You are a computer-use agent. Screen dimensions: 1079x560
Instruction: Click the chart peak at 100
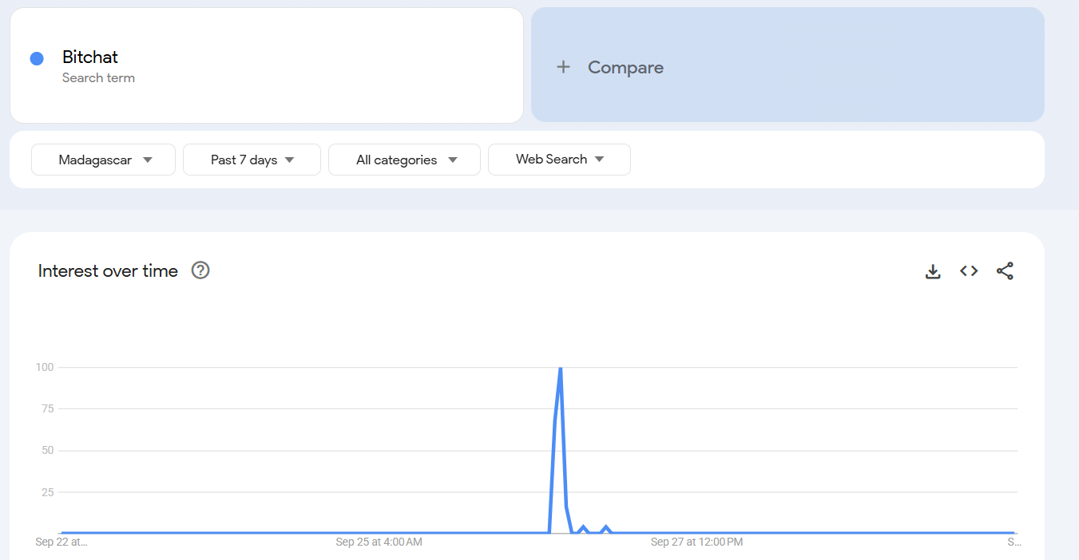click(561, 369)
